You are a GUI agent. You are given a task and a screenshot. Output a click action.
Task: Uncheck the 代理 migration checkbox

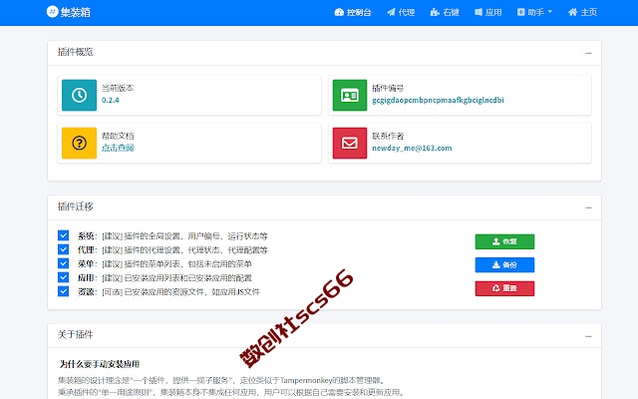tap(63, 249)
